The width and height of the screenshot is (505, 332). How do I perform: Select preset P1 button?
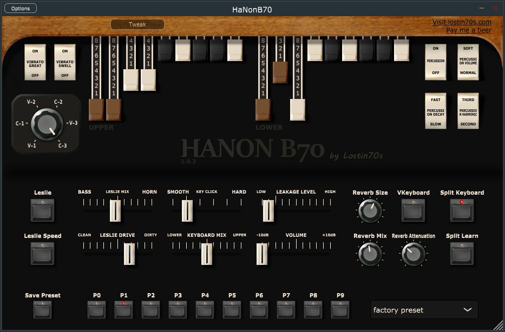pos(123,310)
